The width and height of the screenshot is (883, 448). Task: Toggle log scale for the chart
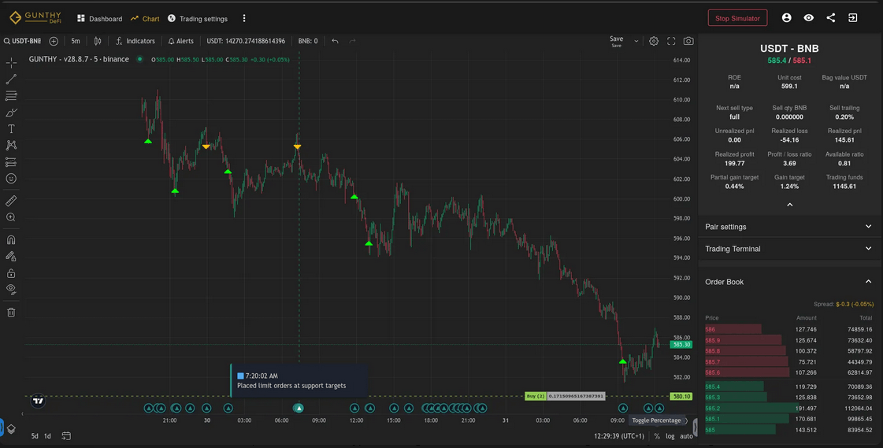click(x=670, y=436)
